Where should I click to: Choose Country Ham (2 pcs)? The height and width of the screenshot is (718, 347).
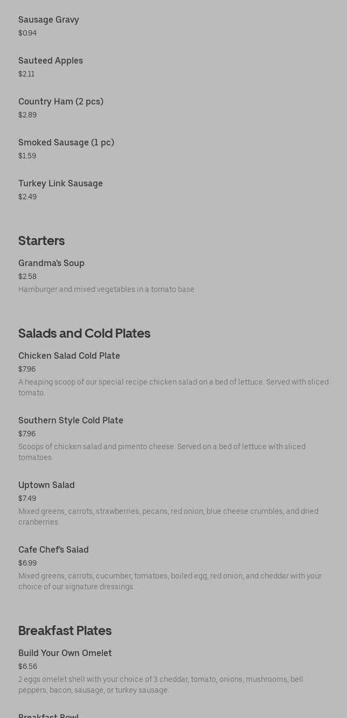(61, 102)
